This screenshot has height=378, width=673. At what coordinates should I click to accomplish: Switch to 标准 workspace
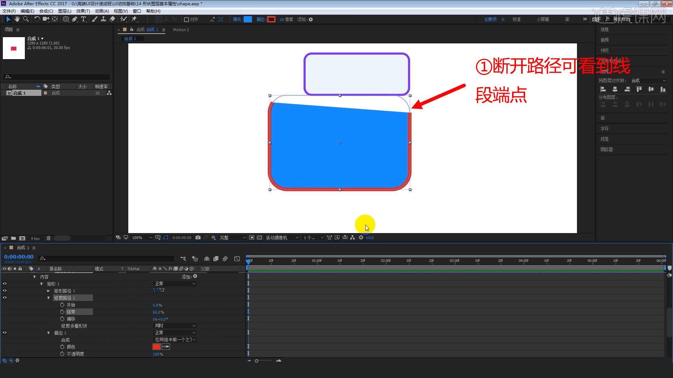[x=517, y=20]
